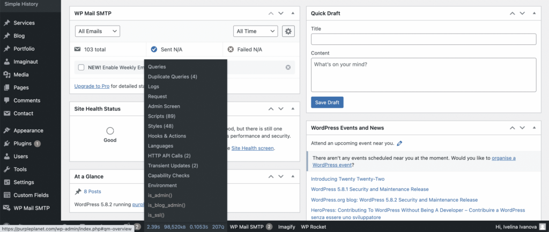Screen dimensions: 549x232
Task: Click the WP Mail SMTP settings gear icon
Action: point(288,32)
